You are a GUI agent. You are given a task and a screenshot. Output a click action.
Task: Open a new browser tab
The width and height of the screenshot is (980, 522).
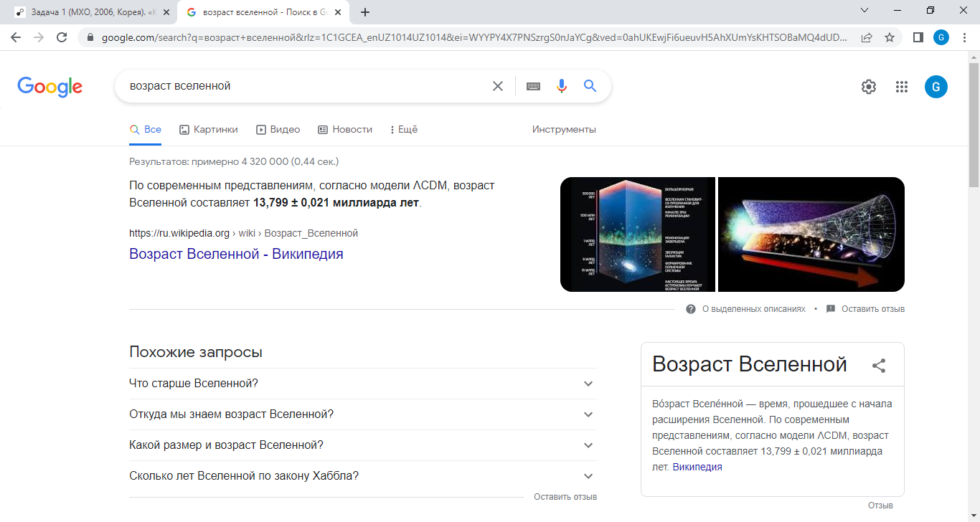click(x=364, y=12)
